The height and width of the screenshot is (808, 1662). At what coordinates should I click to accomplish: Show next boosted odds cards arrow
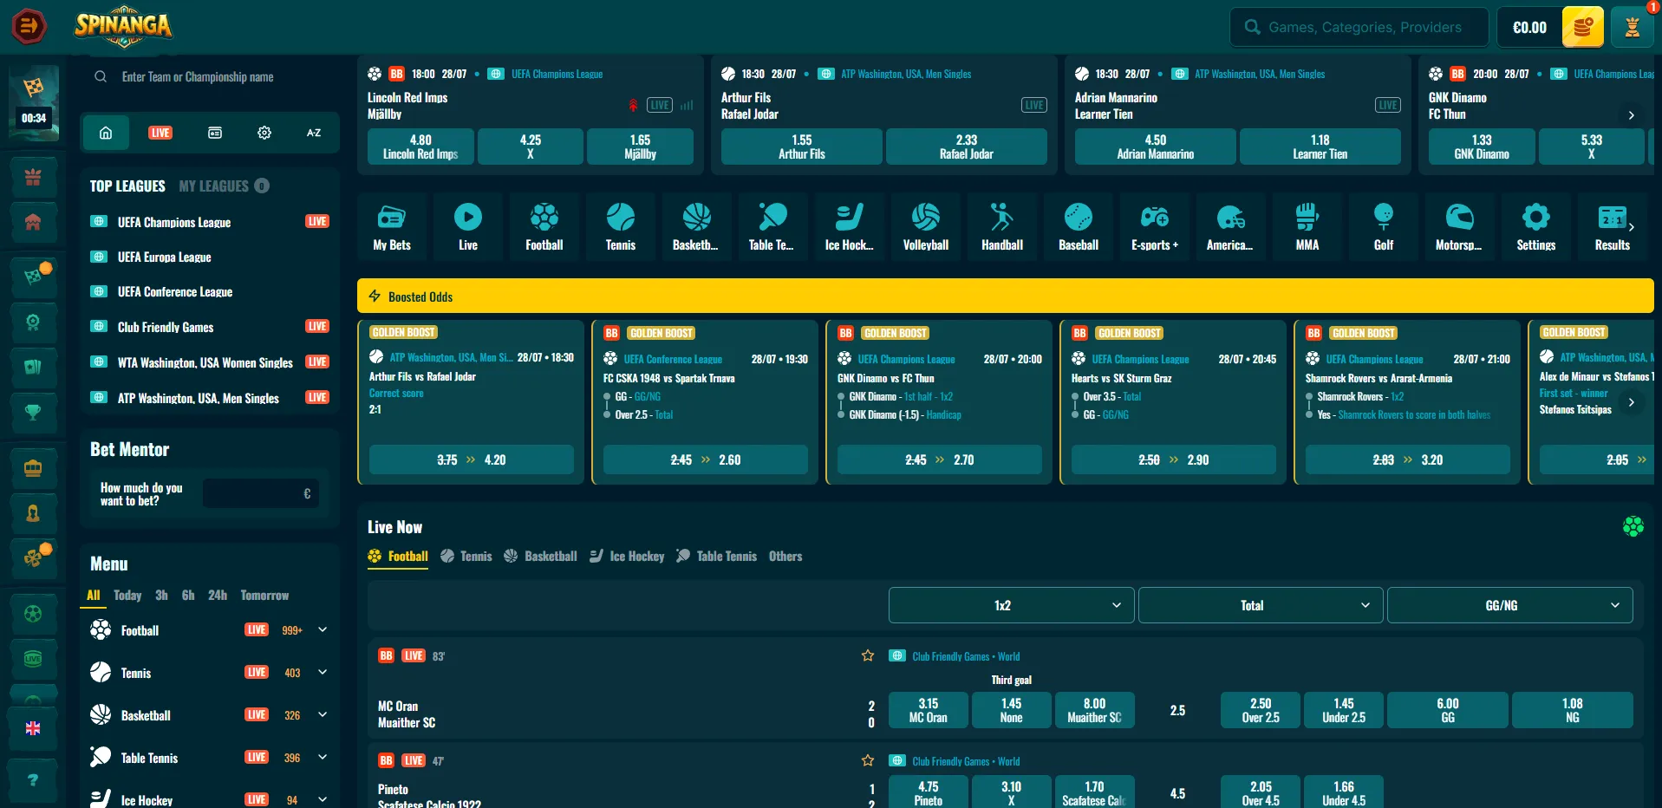click(1632, 402)
